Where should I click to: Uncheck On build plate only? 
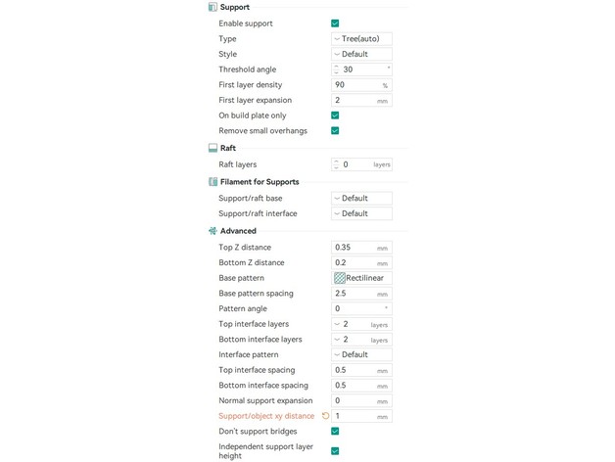335,115
